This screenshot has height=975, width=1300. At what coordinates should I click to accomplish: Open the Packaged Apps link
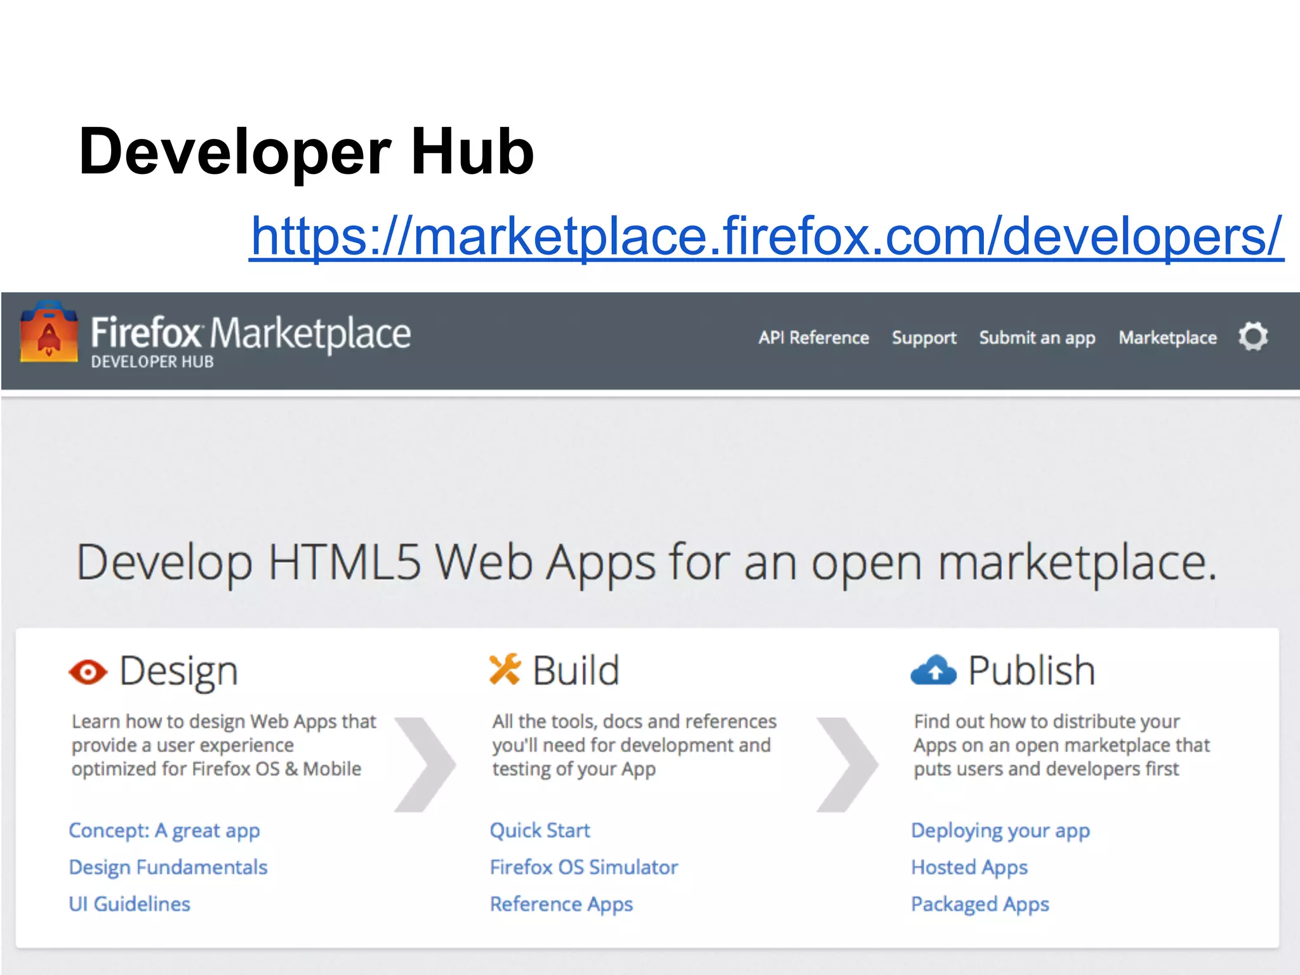click(x=981, y=905)
